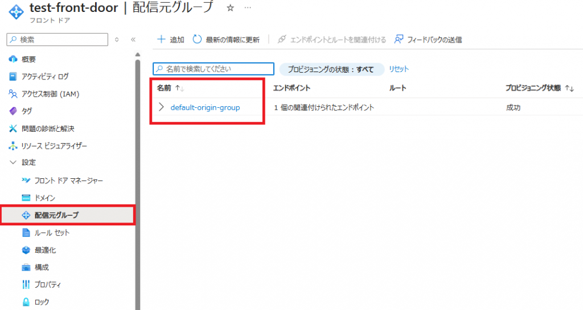Open プロビジョニングの状態 filter pill

331,69
